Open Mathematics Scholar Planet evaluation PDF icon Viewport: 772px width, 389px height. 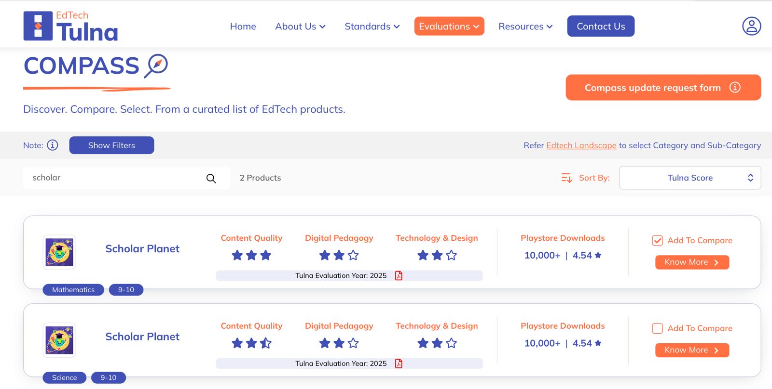pyautogui.click(x=399, y=275)
